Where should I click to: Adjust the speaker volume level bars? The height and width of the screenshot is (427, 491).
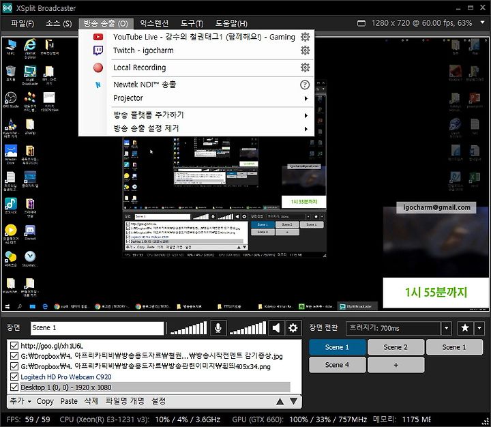248,328
